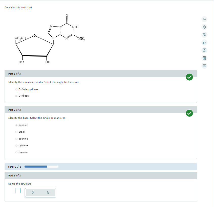Click the undo arrow in the answer entry box
This screenshot has width=214, height=207.
pos(48,193)
